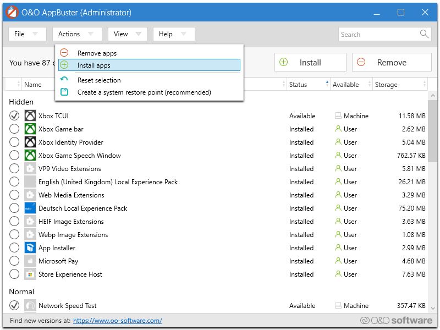Tick the Web Media Extensions checkbox

pyautogui.click(x=14, y=195)
